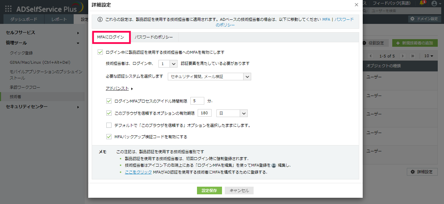The image size is (444, 204).
Task: Toggle 'ログイン中に製品認証を使用する技術担当者へのMFAを有効にします' checkbox
Action: coord(100,52)
